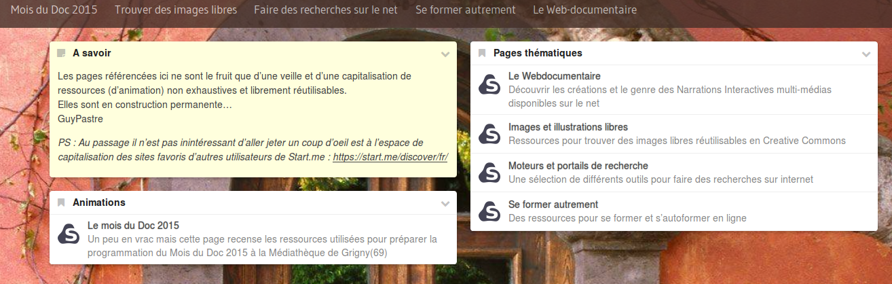Screen dimensions: 892x284
Task: Open the Le Webdocumentaire bookmark title
Action: (555, 76)
